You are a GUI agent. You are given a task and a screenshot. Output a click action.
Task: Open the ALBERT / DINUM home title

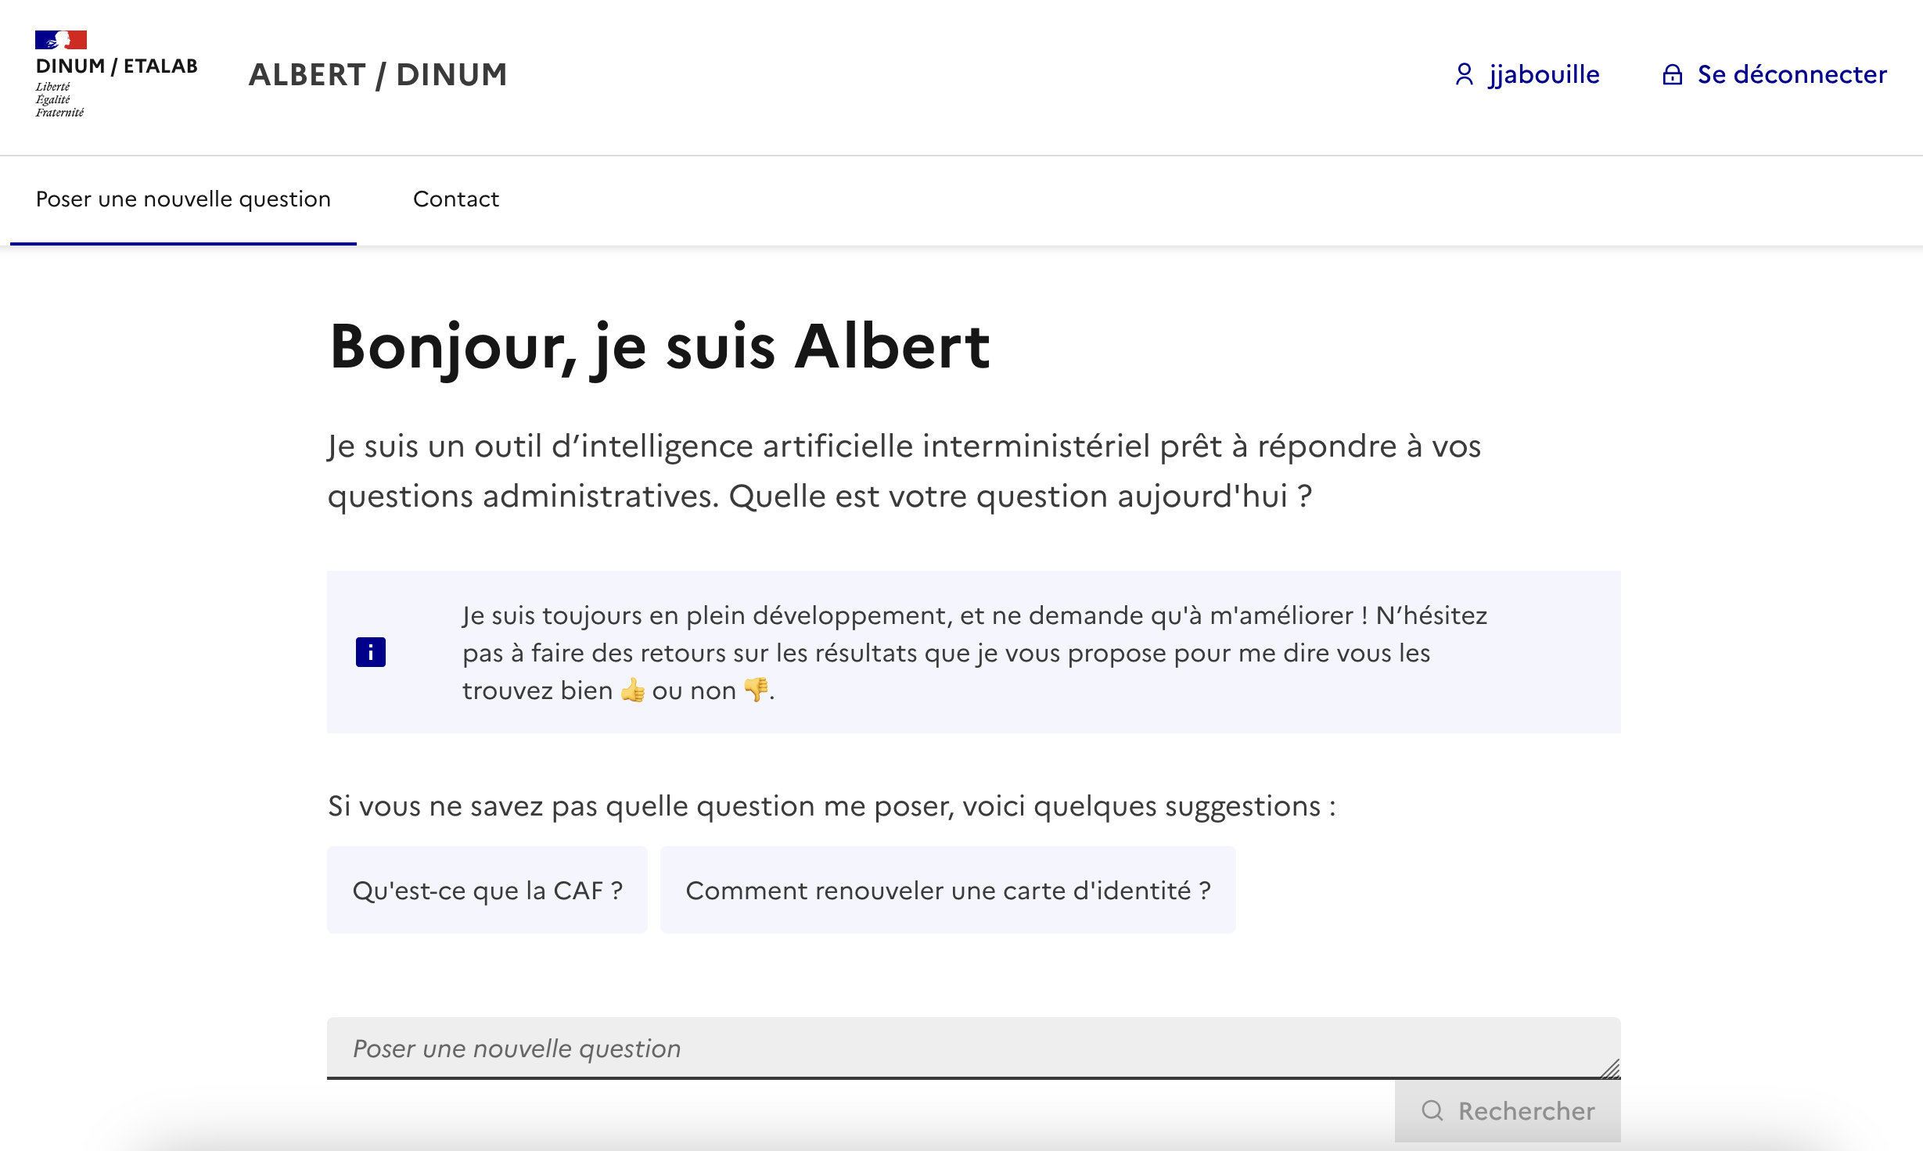378,75
